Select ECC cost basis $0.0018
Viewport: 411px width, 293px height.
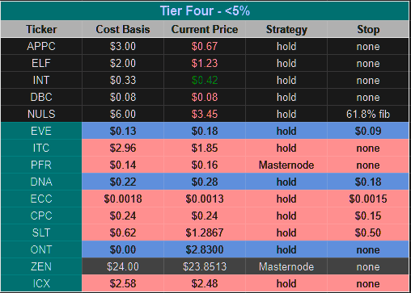point(123,199)
